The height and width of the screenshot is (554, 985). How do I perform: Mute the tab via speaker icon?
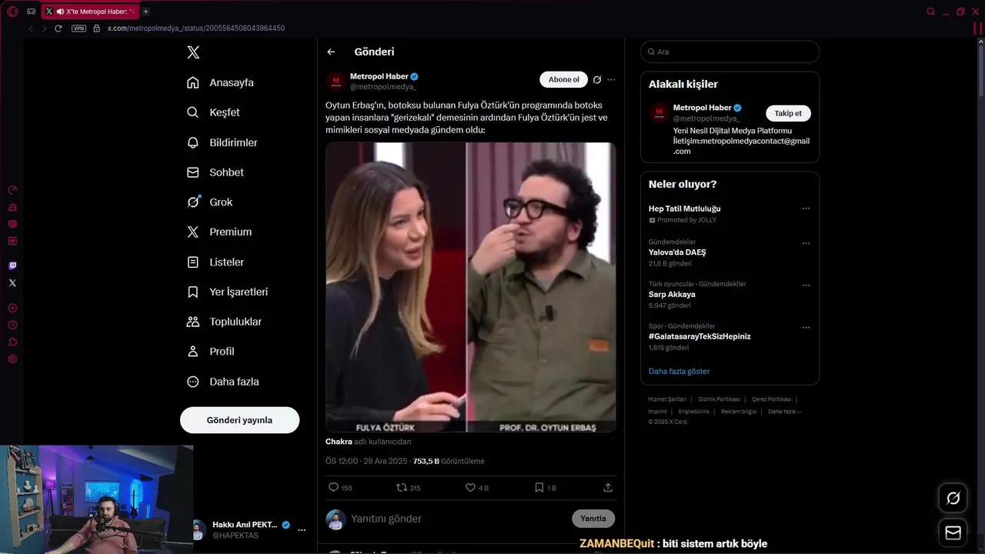click(x=60, y=12)
